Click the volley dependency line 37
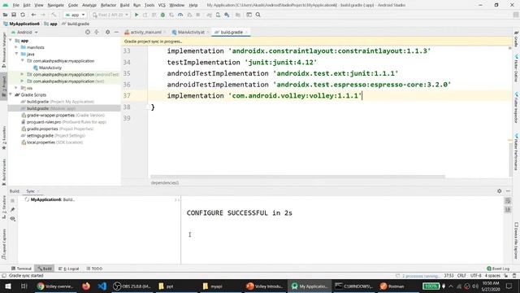The image size is (520, 293). point(264,96)
